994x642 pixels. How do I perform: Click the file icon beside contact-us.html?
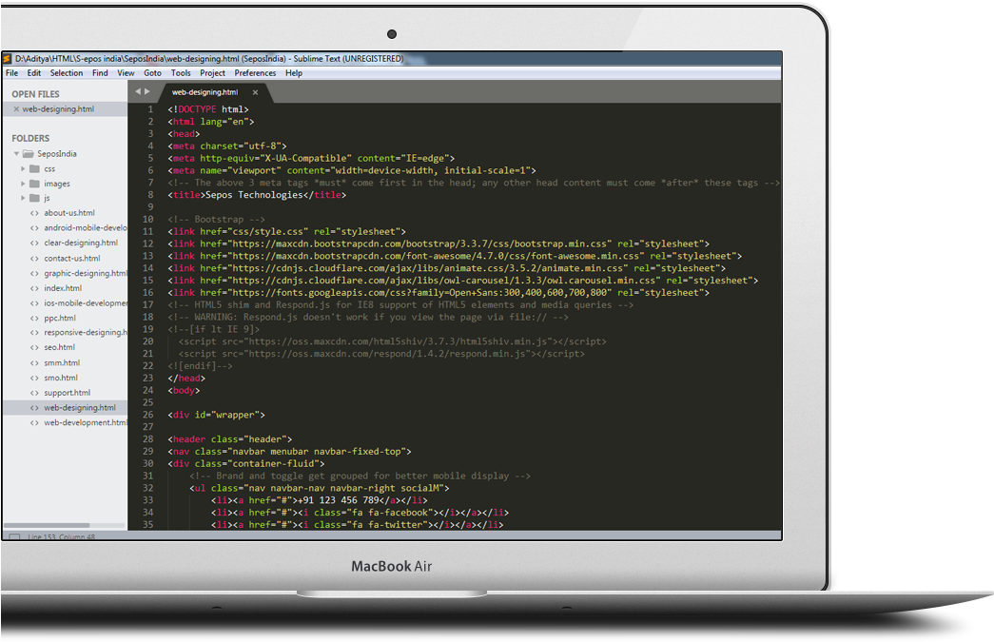(34, 259)
